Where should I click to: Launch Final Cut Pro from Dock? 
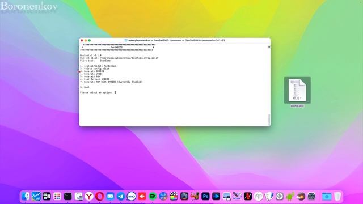[174, 197]
